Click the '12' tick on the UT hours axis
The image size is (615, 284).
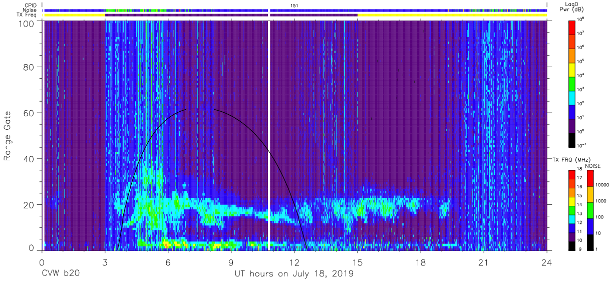click(x=294, y=262)
